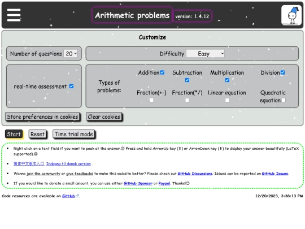This screenshot has width=305, height=229.
Task: Click the version: 1.4.12 label
Action: point(192,16)
